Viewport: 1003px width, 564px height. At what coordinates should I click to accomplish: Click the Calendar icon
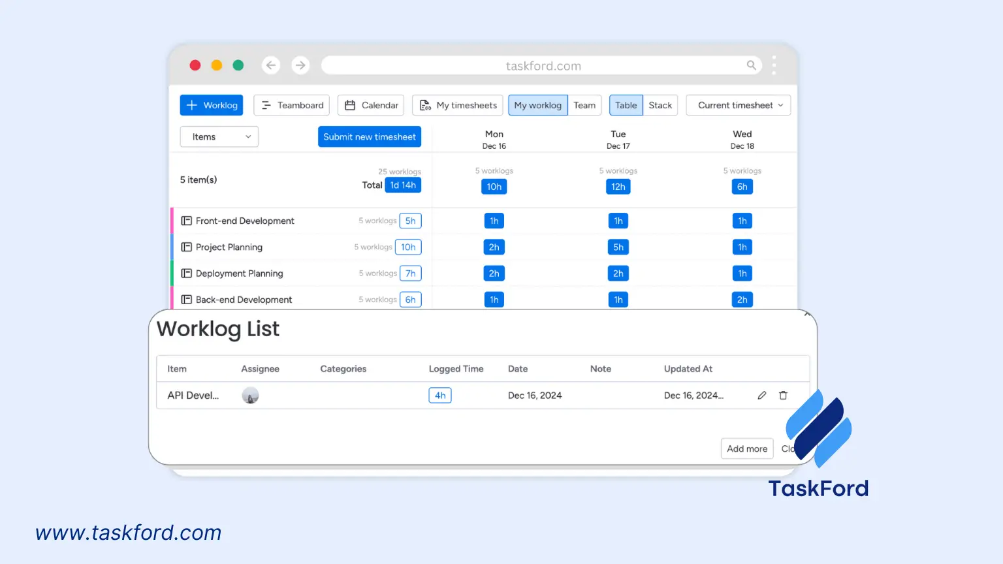tap(350, 105)
